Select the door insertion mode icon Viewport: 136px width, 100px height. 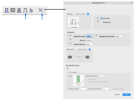[x=6, y=10]
